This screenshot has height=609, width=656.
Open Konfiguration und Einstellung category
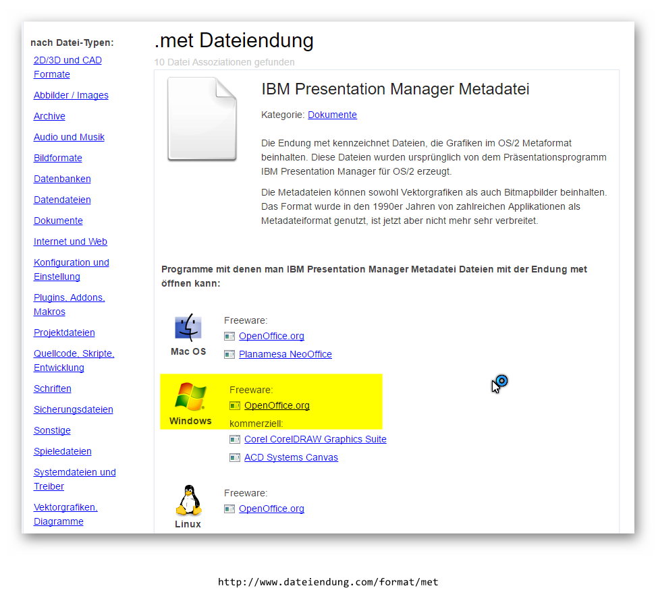pos(72,270)
